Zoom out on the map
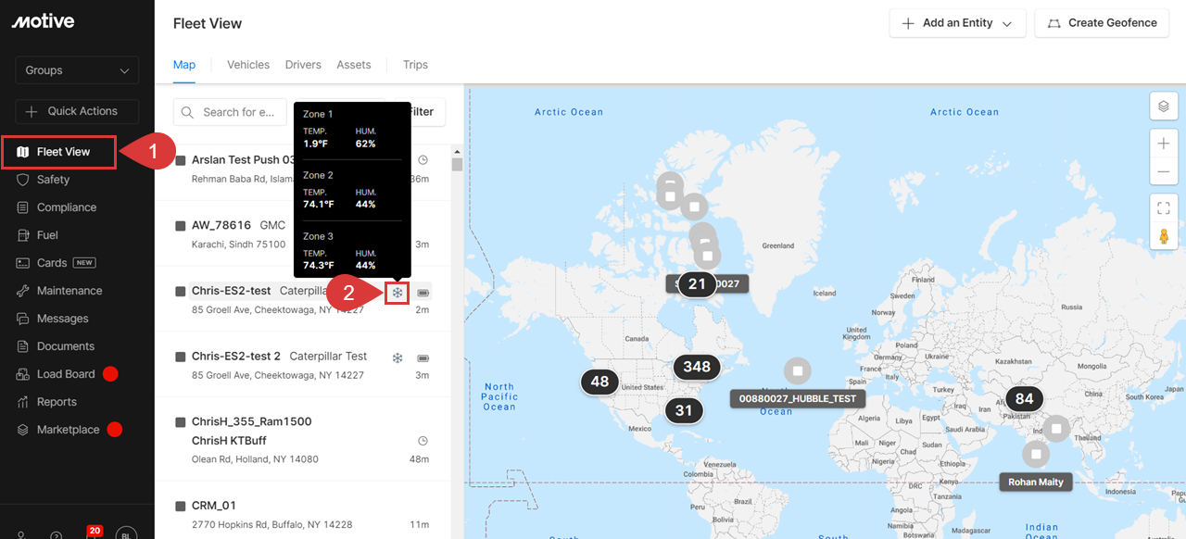 coord(1164,172)
